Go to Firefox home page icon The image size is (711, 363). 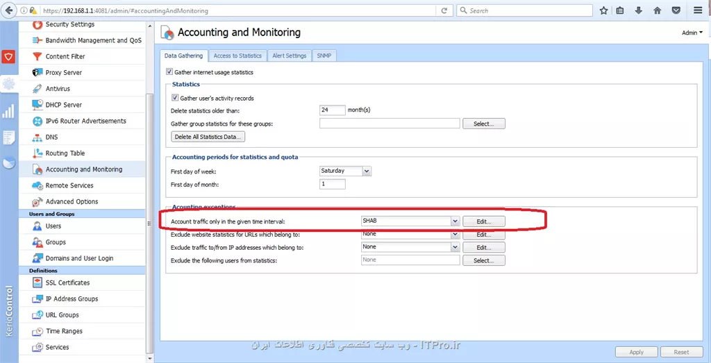pos(657,10)
